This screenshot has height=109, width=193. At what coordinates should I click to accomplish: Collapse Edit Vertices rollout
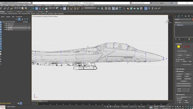[x=180, y=71]
